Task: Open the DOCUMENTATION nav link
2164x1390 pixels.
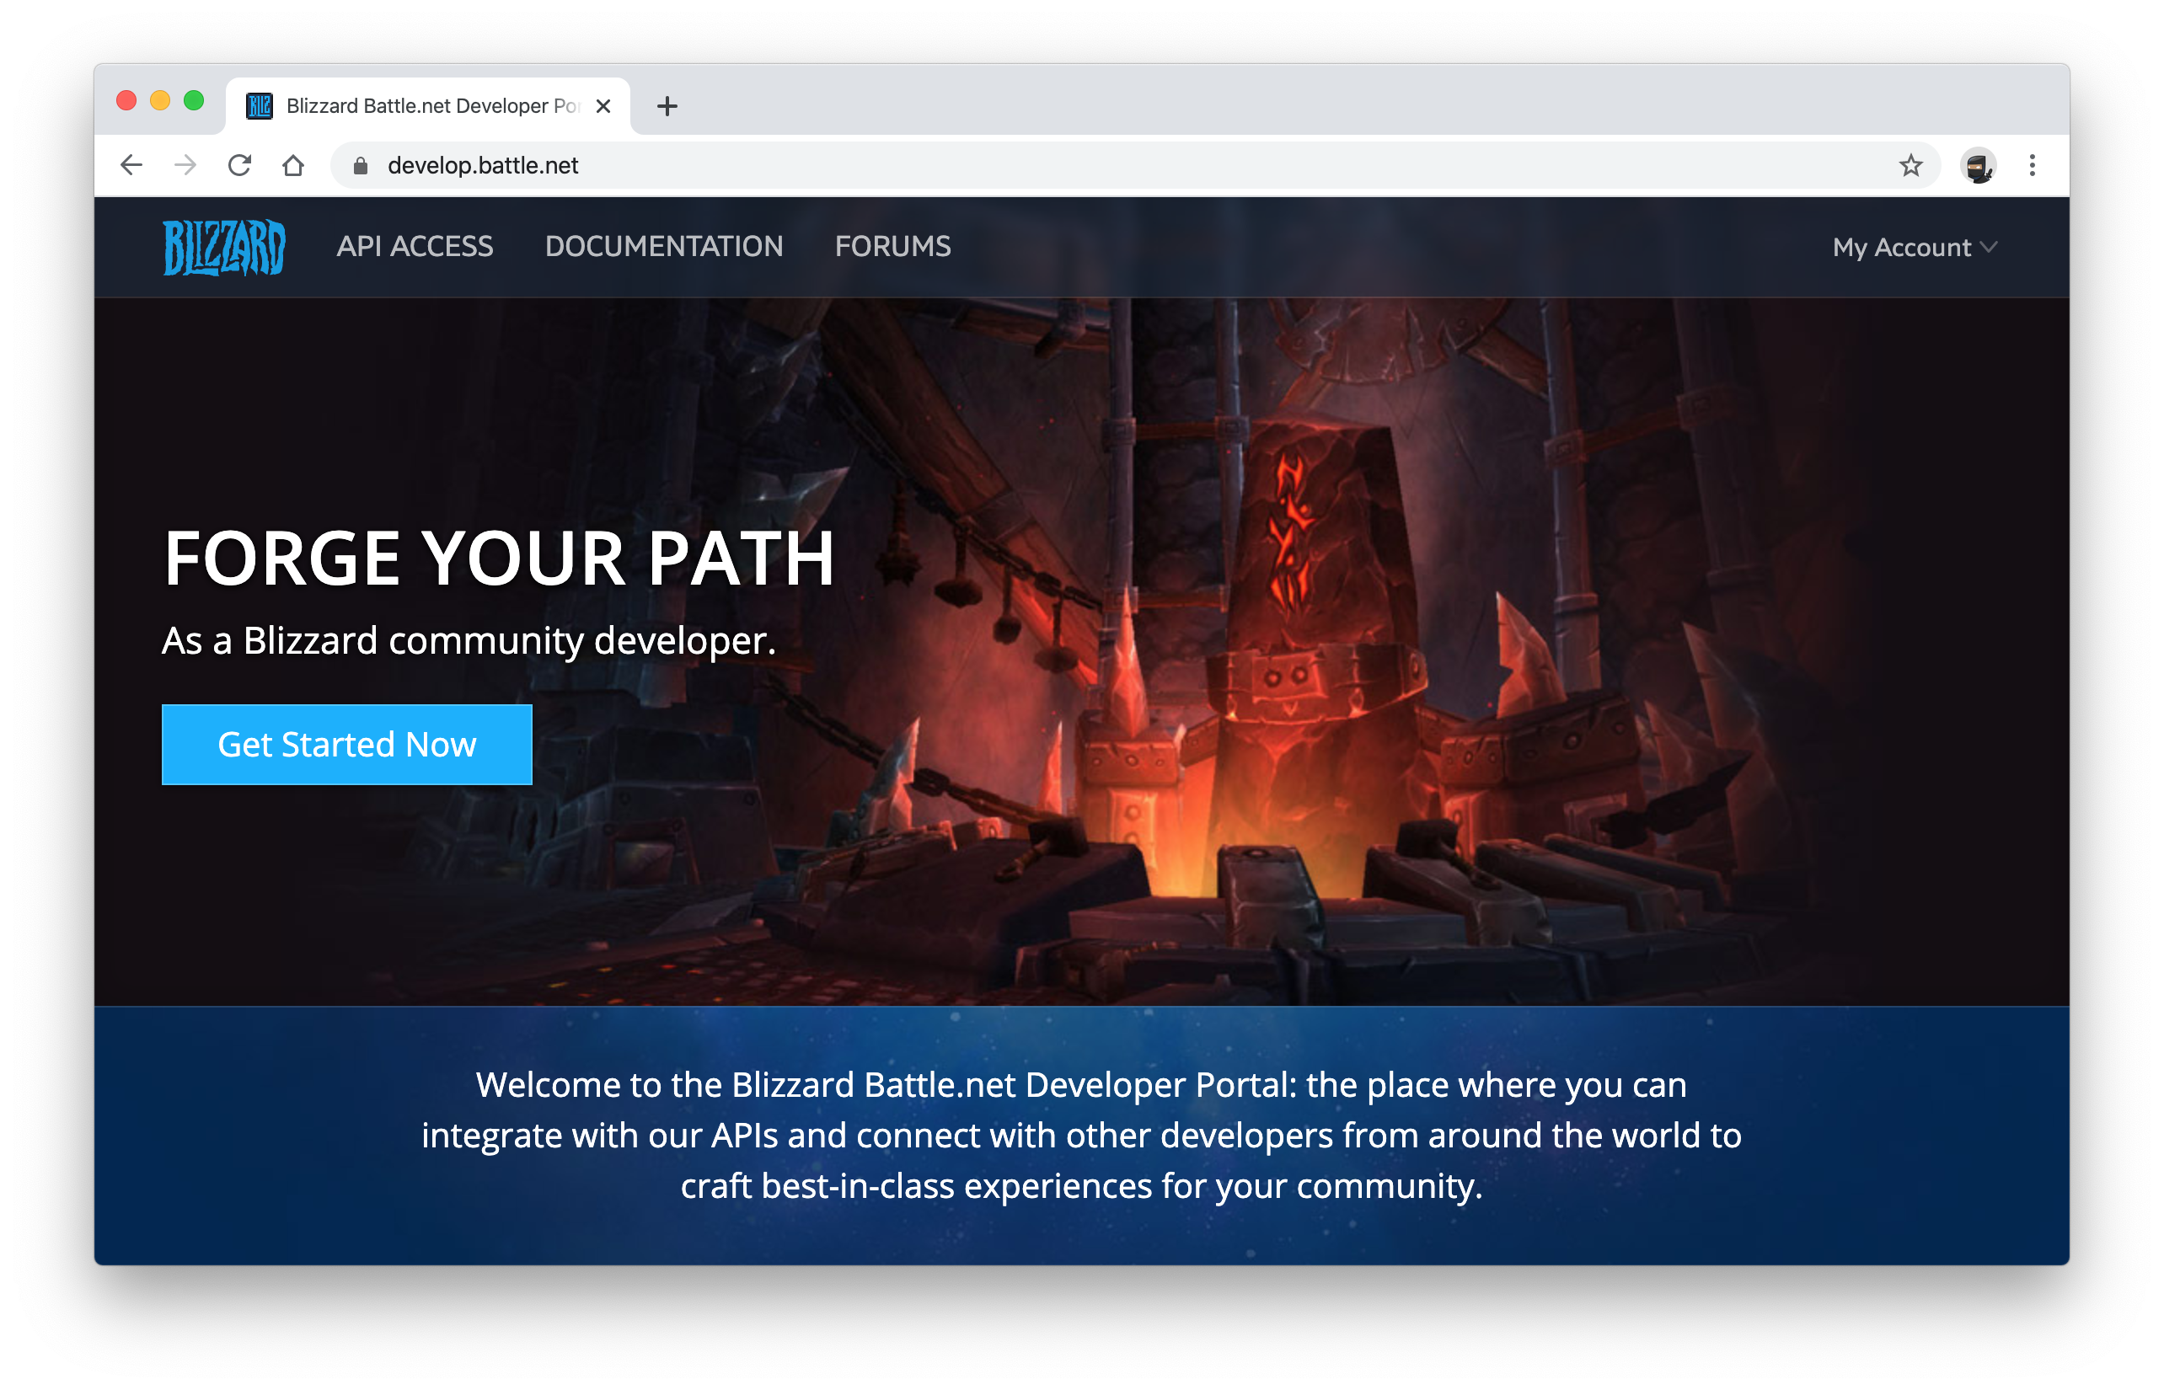Action: pyautogui.click(x=663, y=246)
